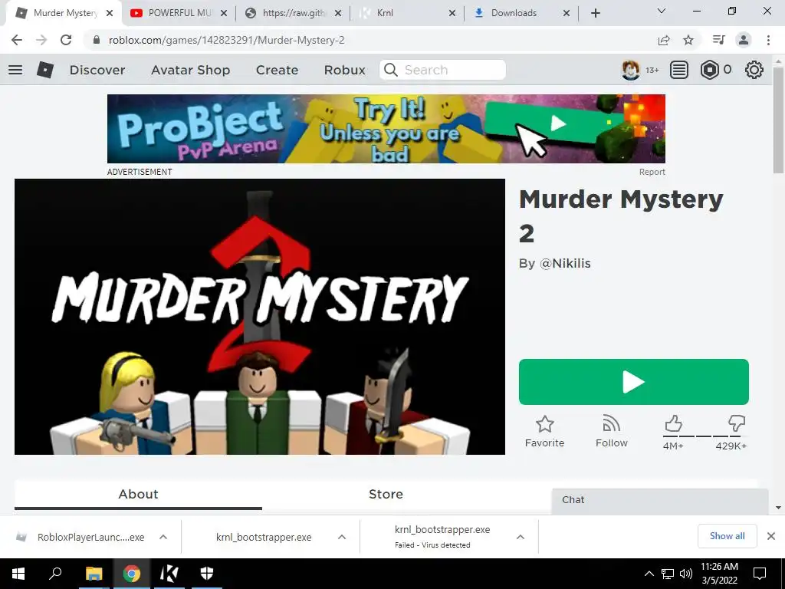Report the advertisement
Screen dimensions: 785x589
pos(652,172)
